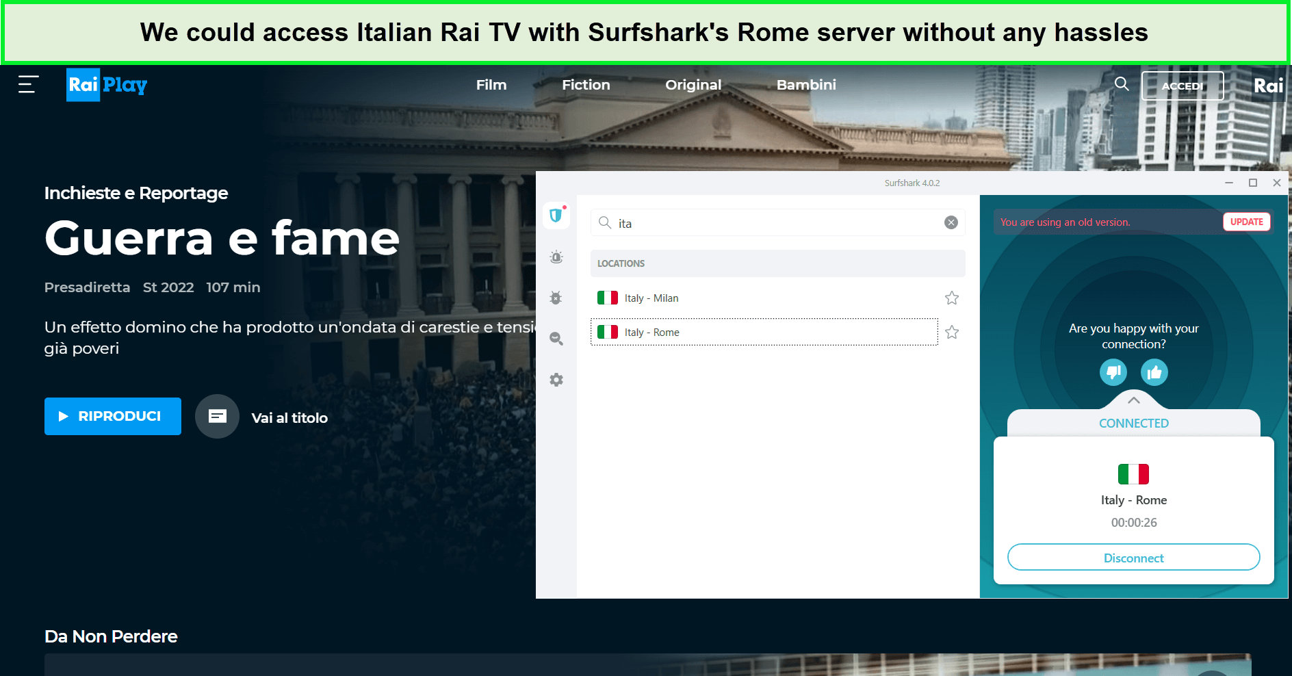Select Italy - Rome location
This screenshot has width=1292, height=676.
(x=764, y=332)
